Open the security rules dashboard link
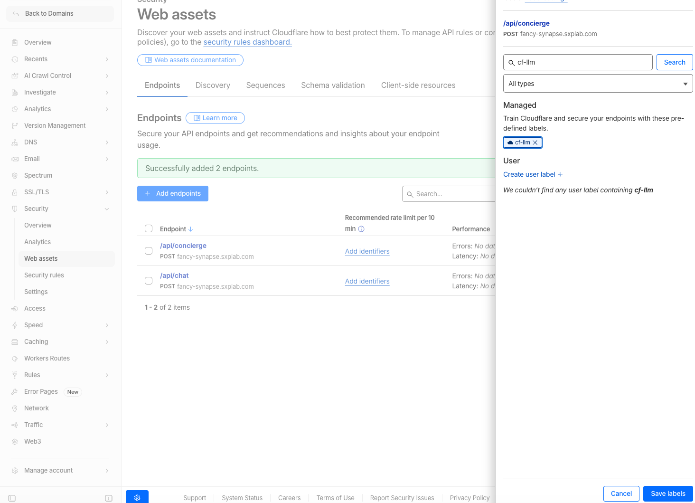Viewport: 695px width, 503px height. coord(247,42)
